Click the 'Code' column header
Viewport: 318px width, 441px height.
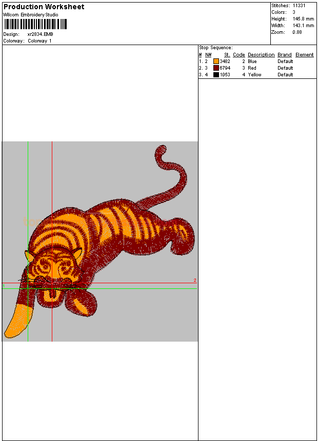pos(239,55)
